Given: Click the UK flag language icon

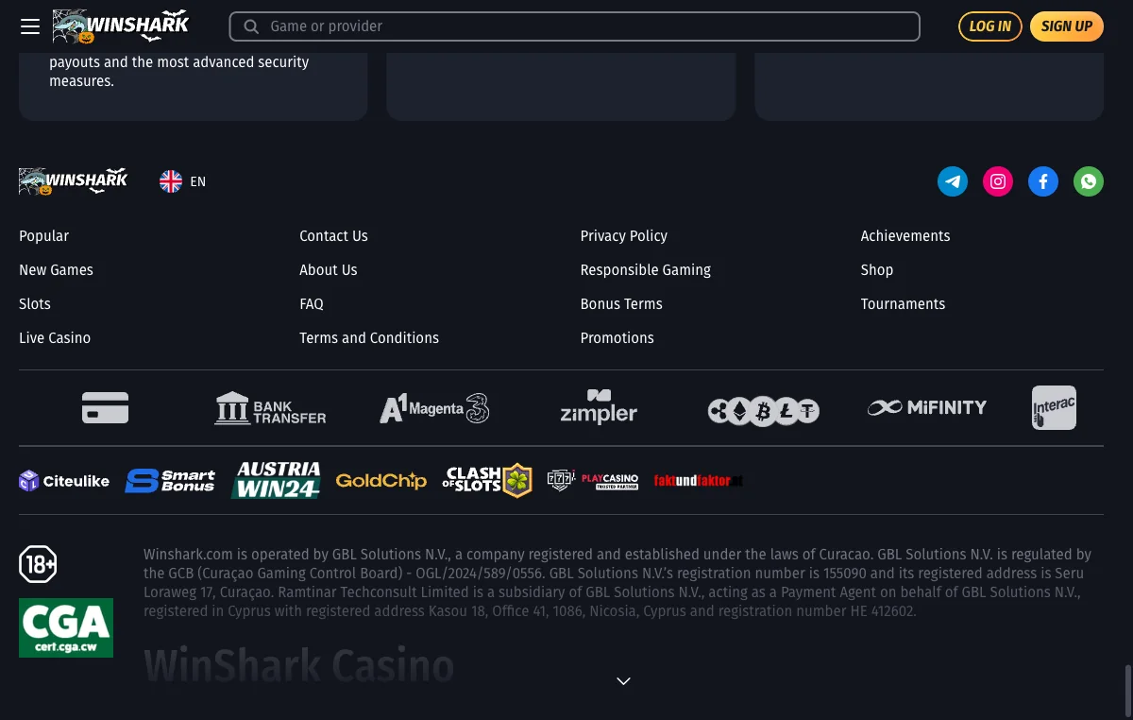Looking at the screenshot, I should click(x=171, y=181).
